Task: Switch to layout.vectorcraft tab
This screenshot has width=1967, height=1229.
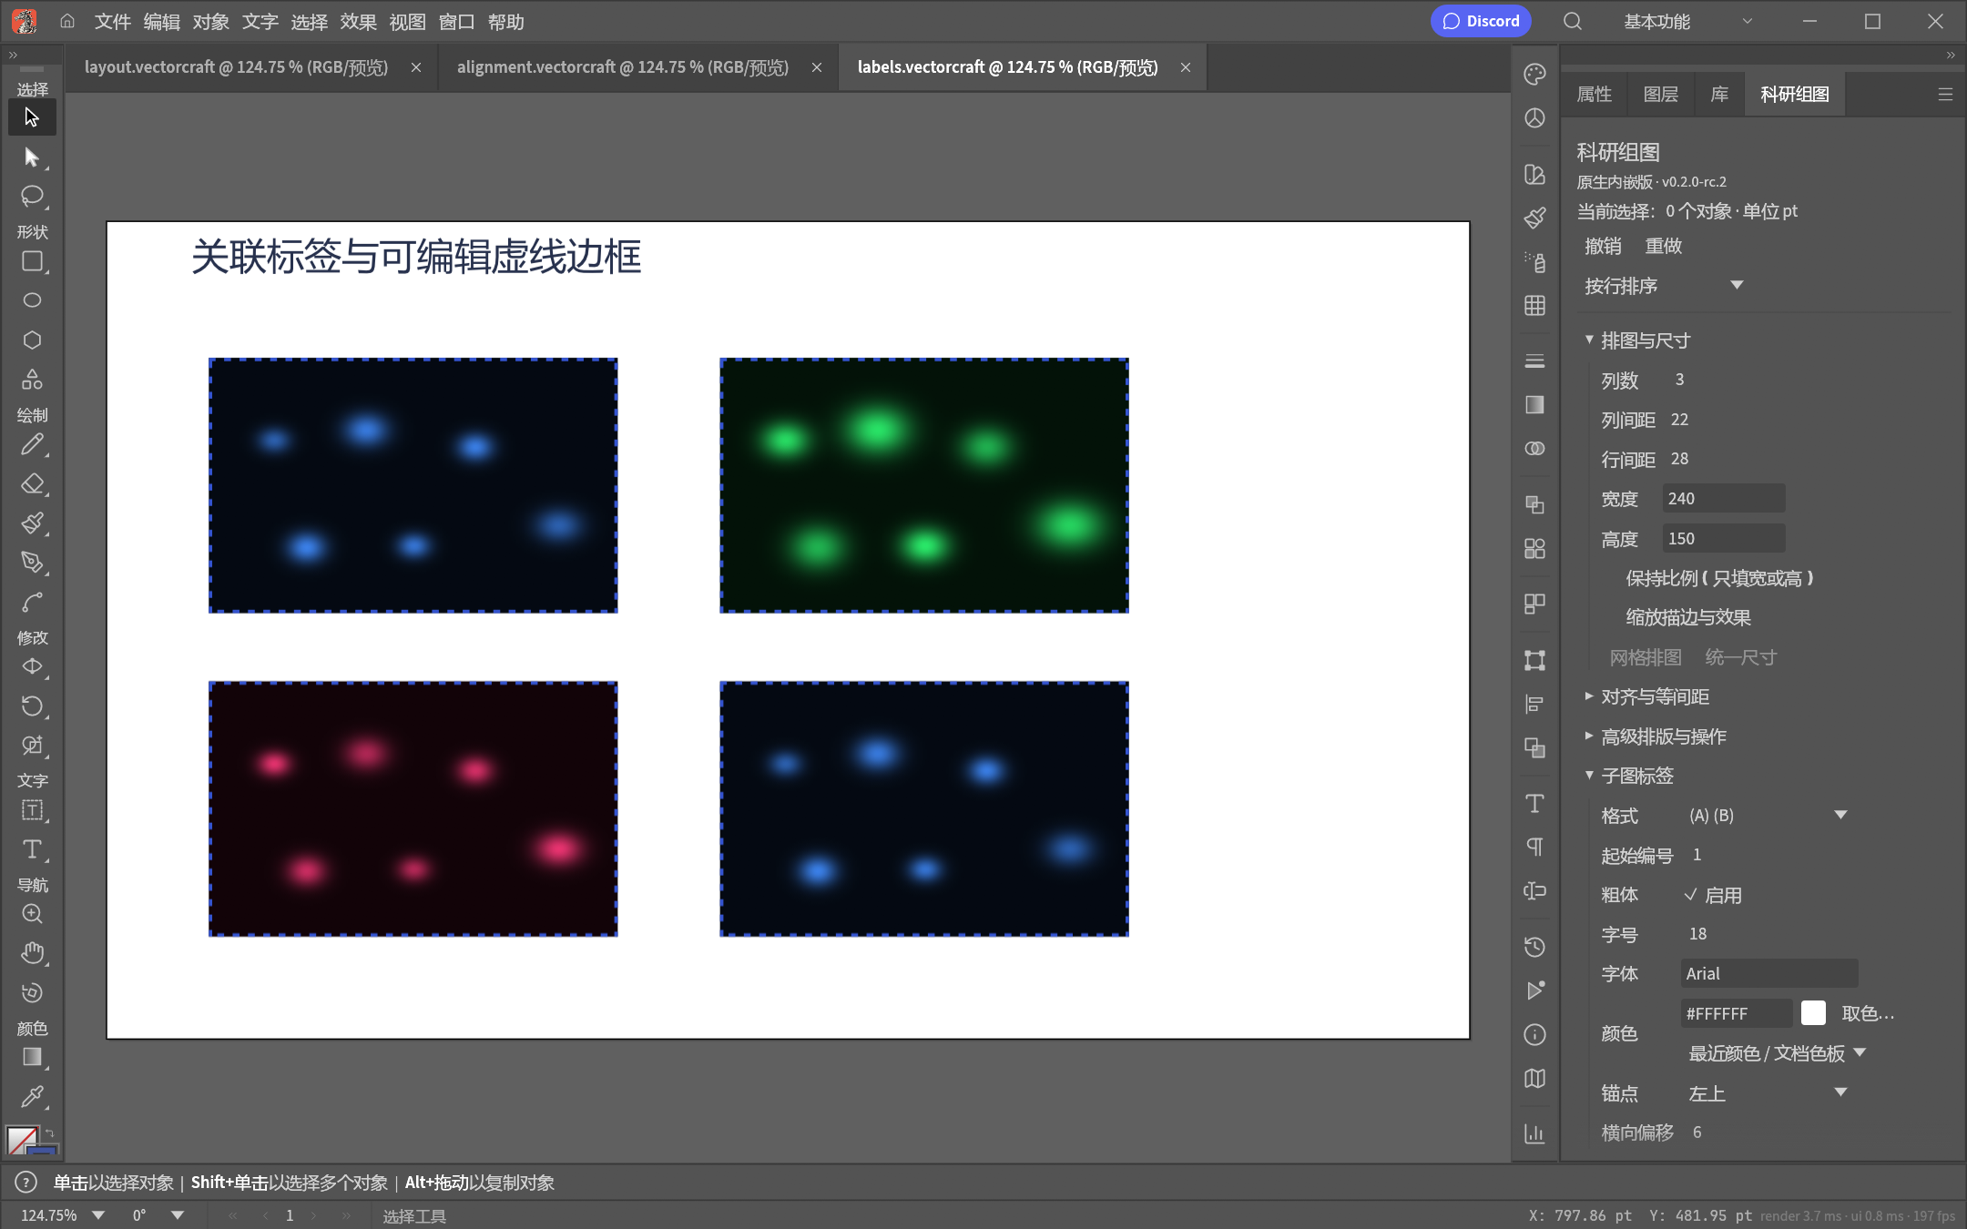Action: (x=236, y=67)
